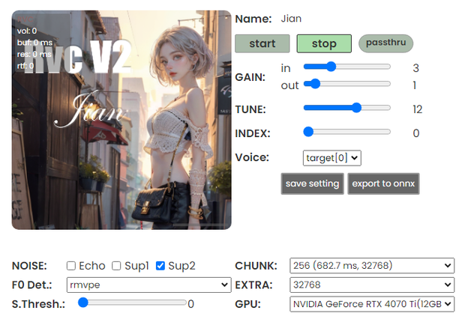The image size is (465, 325).
Task: Click export to onnx button
Action: pyautogui.click(x=383, y=183)
